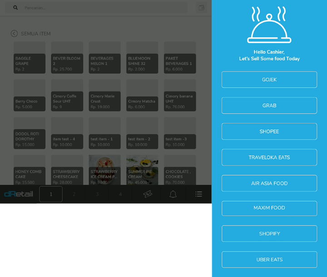
Task: Click the food cloche dish icon
Action: pos(269,26)
